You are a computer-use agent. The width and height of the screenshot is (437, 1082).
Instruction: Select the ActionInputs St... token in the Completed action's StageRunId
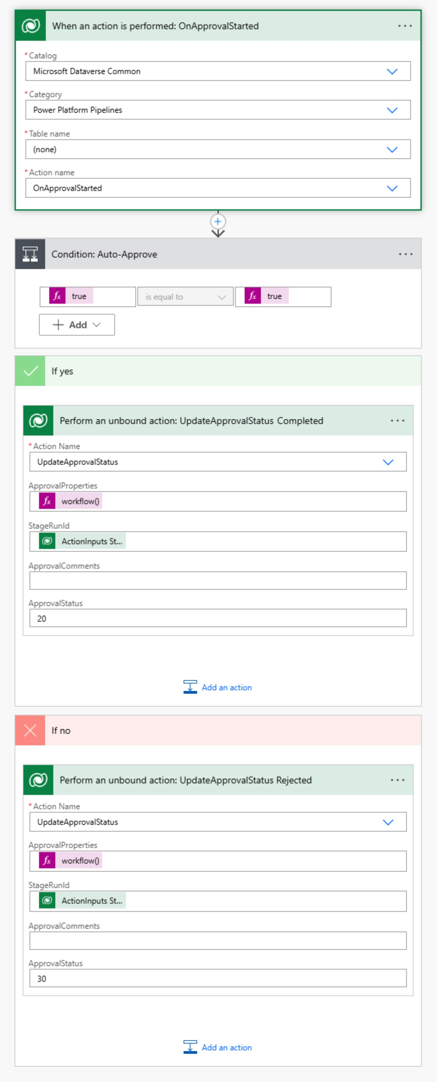click(x=82, y=541)
